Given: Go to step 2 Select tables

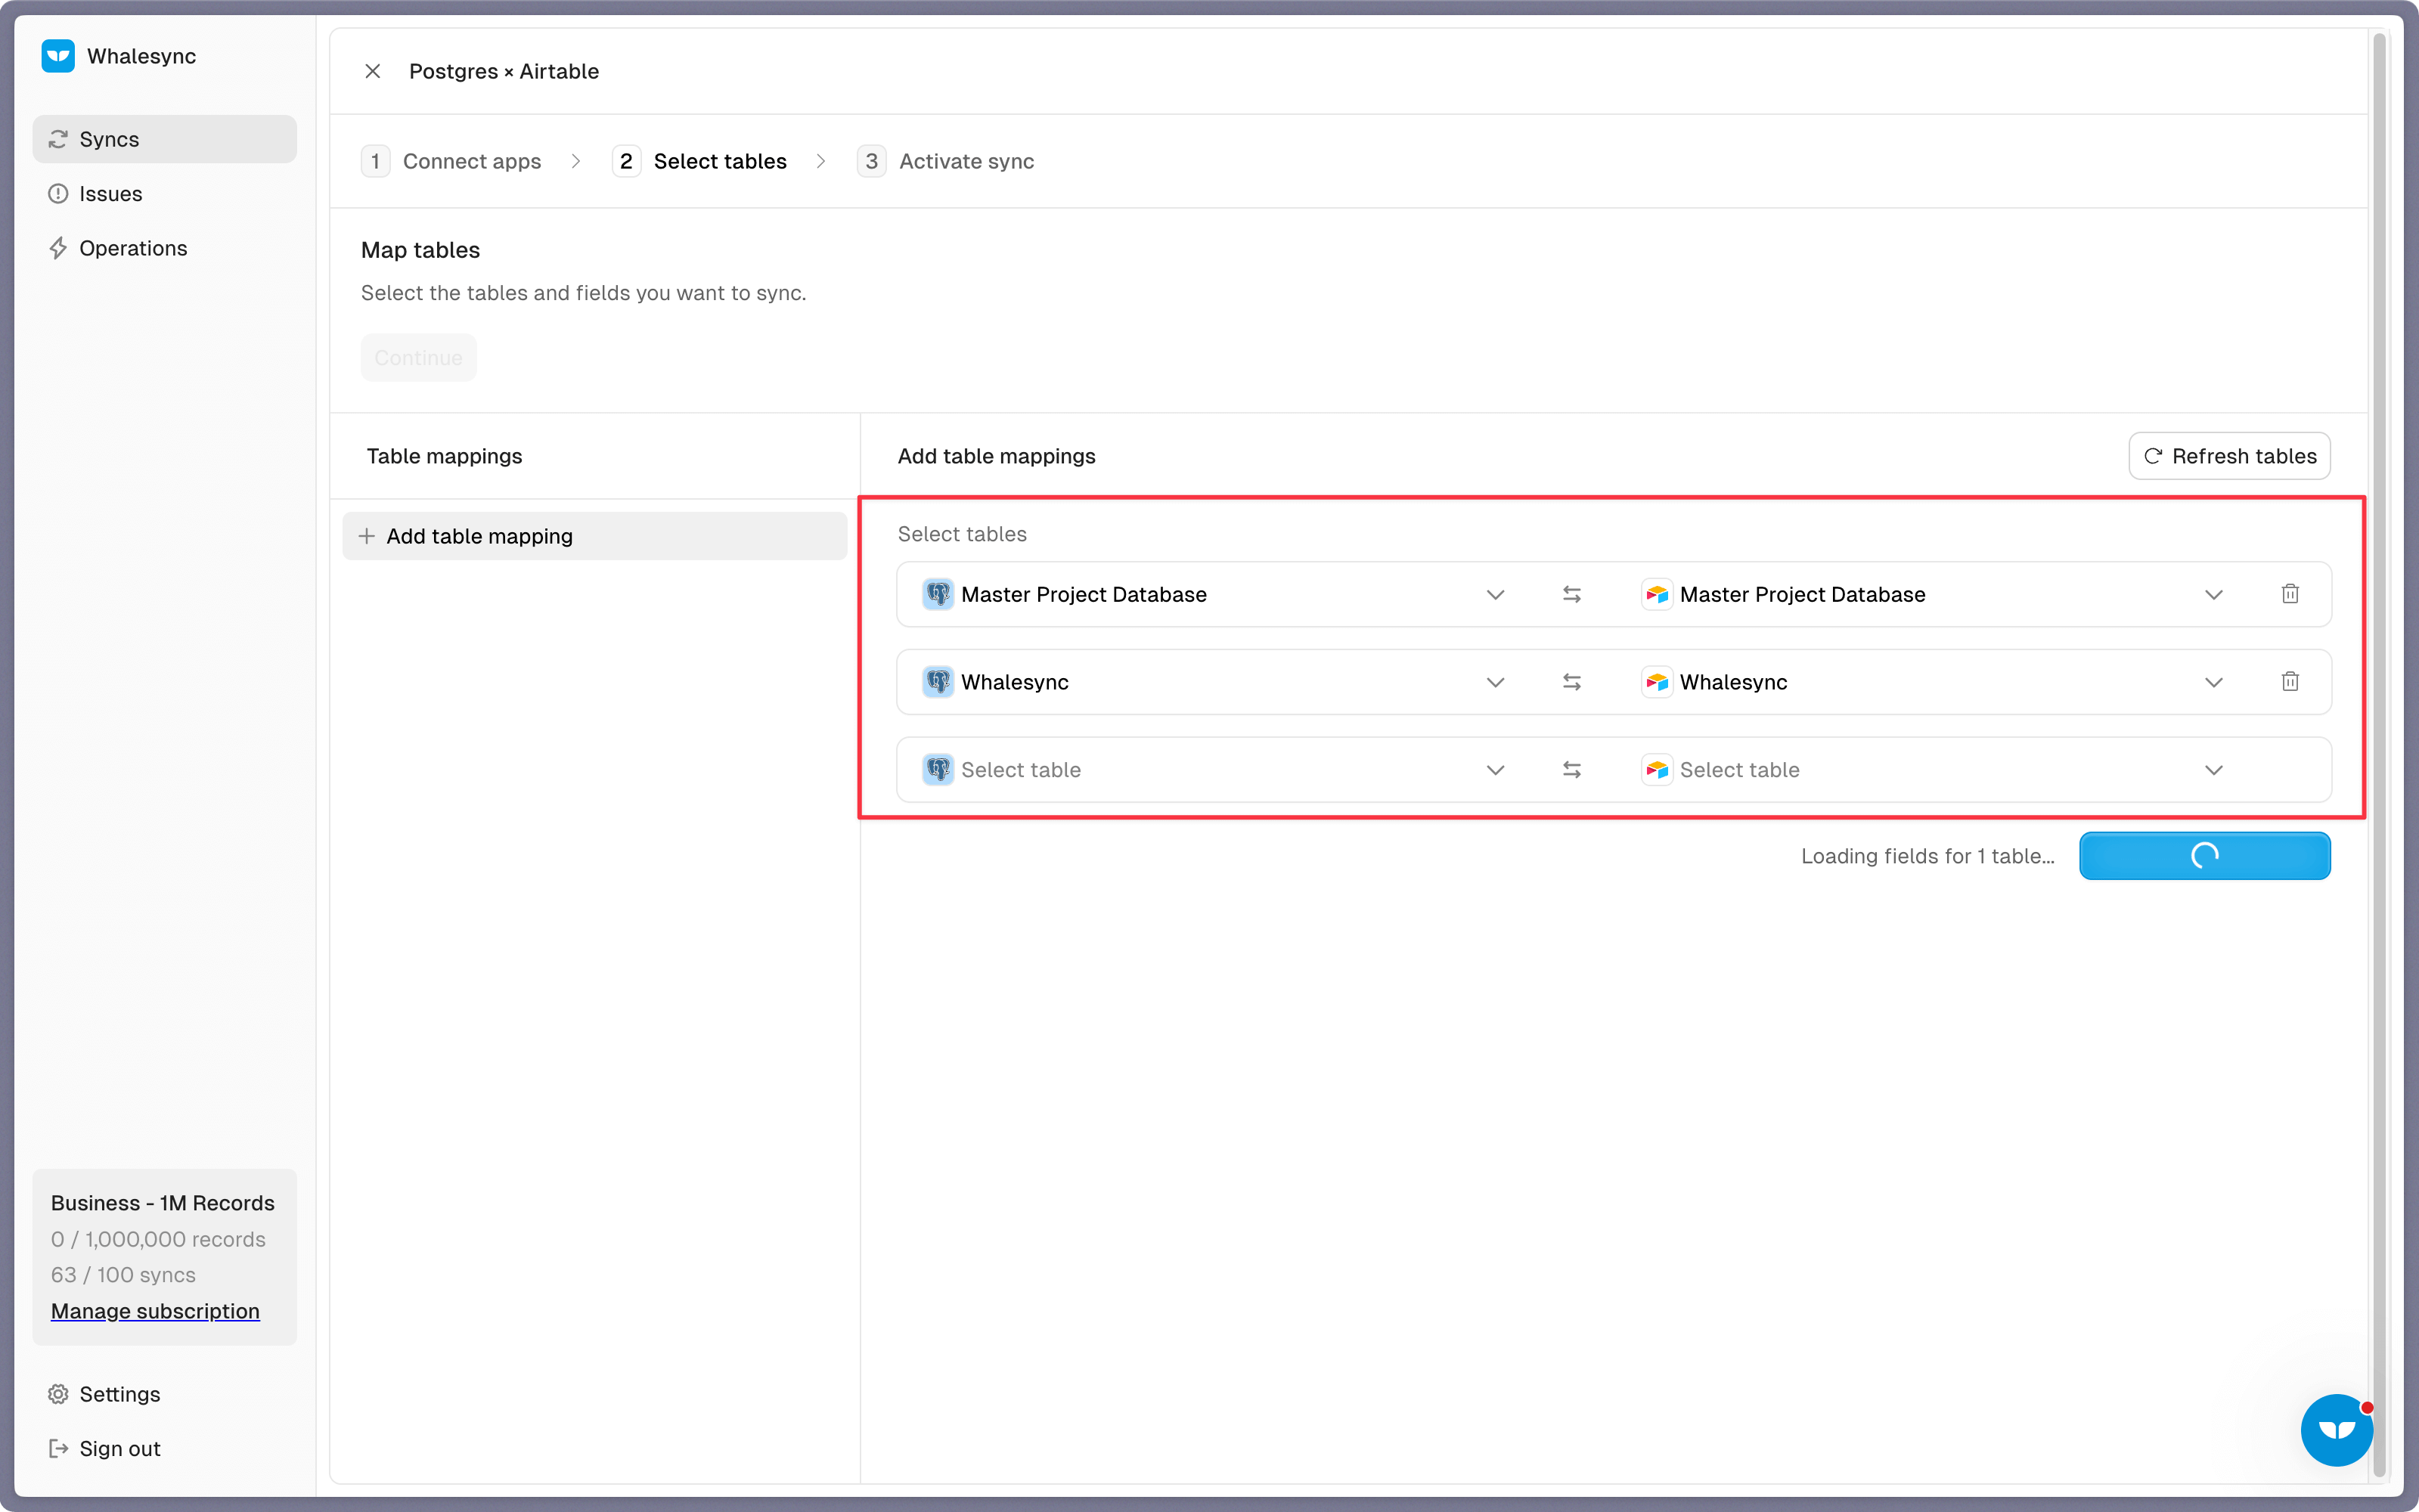Looking at the screenshot, I should point(700,161).
